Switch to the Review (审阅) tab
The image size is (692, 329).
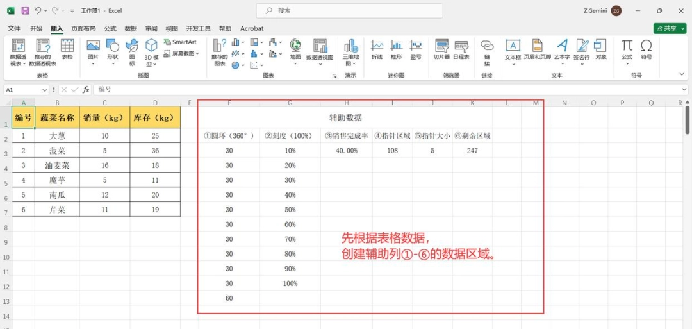click(x=151, y=28)
